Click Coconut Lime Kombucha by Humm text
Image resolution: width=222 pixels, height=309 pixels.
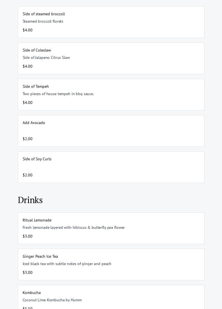(x=52, y=300)
